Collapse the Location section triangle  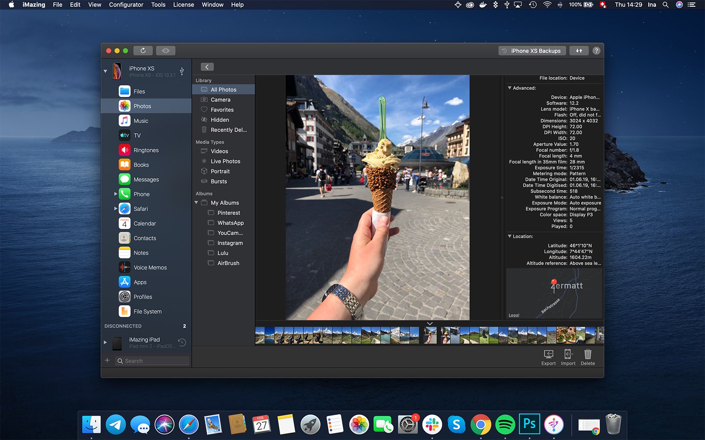click(x=509, y=236)
